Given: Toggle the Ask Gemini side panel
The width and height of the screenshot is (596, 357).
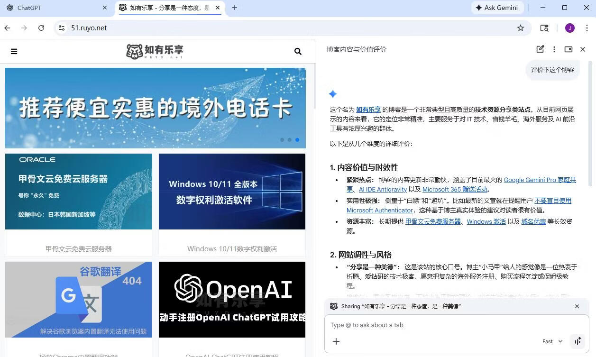Looking at the screenshot, I should click(497, 8).
